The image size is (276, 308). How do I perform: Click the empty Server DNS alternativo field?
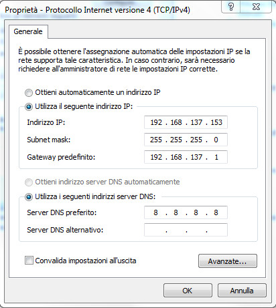(186, 230)
